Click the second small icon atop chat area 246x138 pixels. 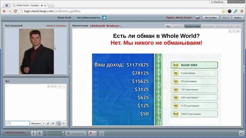click(52, 87)
